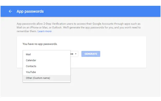The image size is (161, 101).
Task: Select YouTube in the app list
Action: pos(47,72)
